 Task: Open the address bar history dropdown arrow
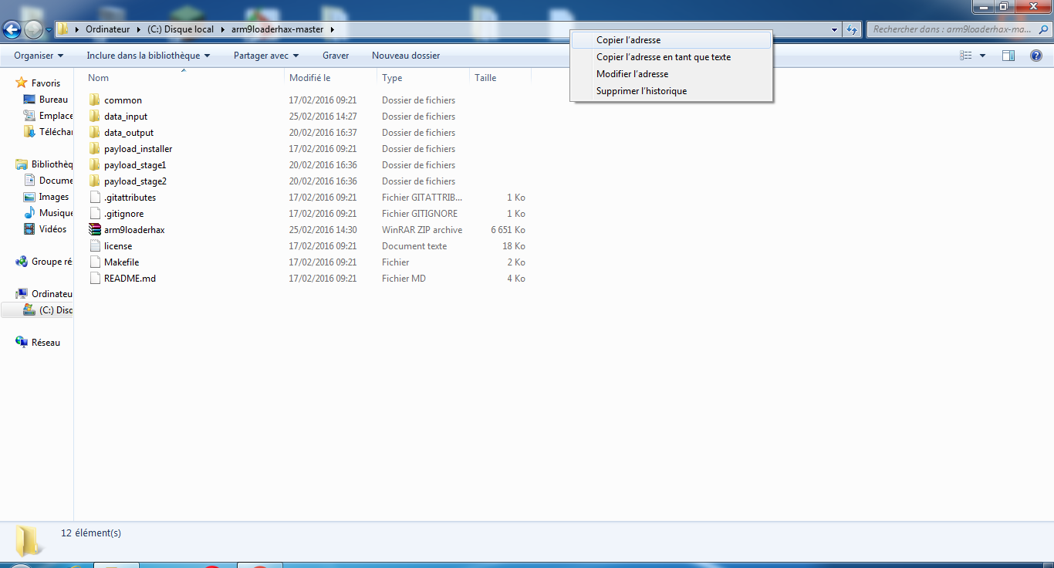pos(835,30)
